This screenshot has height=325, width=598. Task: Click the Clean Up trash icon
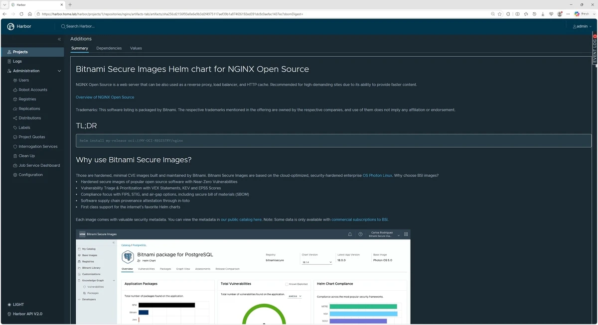[15, 156]
